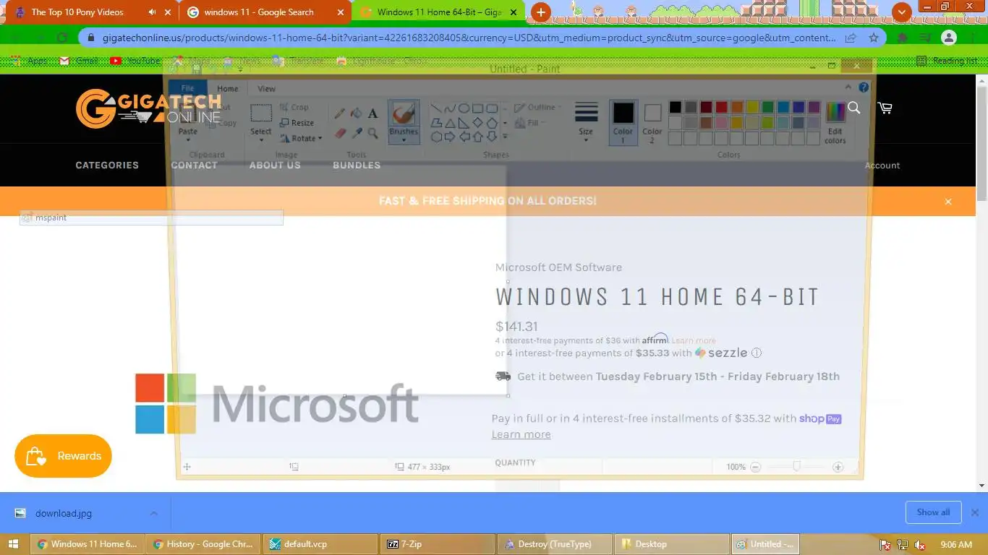The width and height of the screenshot is (988, 555).
Task: Click the zoom out minus button in Paint
Action: [x=755, y=467]
